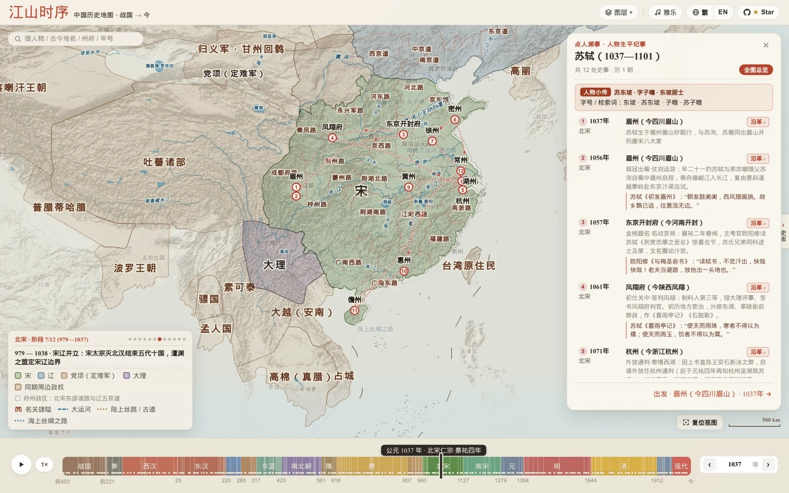
Task: Click the 宋 legend color swatch
Action: (x=18, y=376)
